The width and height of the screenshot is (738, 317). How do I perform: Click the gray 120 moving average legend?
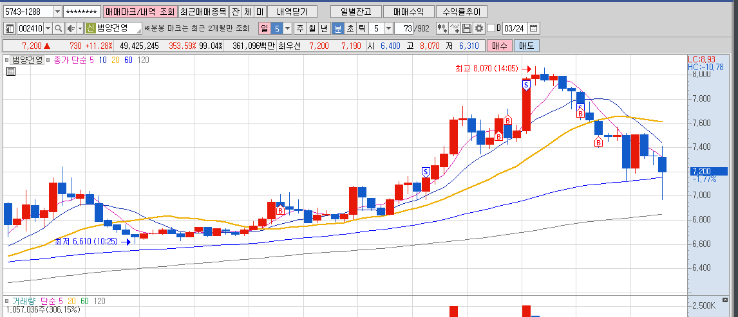tap(143, 60)
